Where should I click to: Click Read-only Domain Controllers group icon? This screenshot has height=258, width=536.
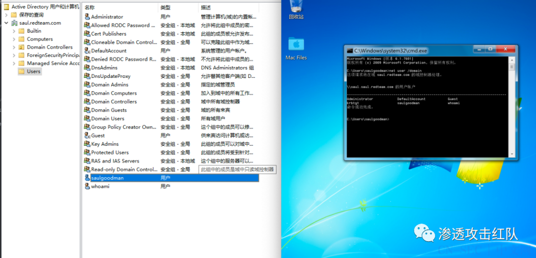(x=87, y=170)
